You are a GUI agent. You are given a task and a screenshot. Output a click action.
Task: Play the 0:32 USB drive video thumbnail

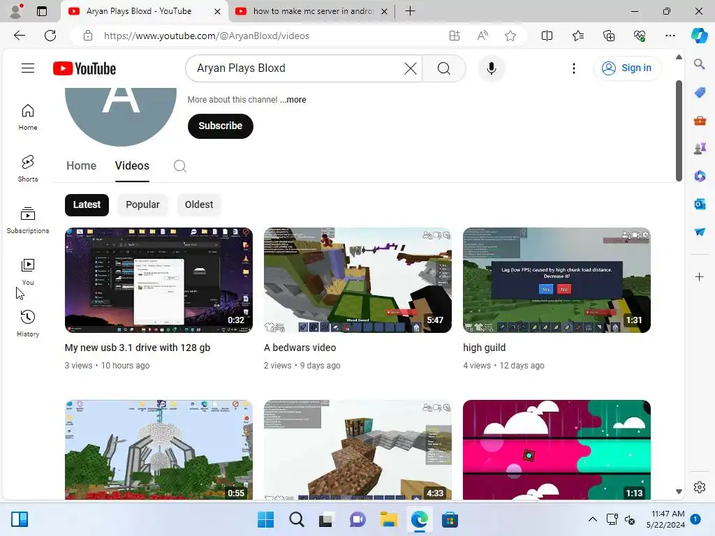tap(159, 281)
